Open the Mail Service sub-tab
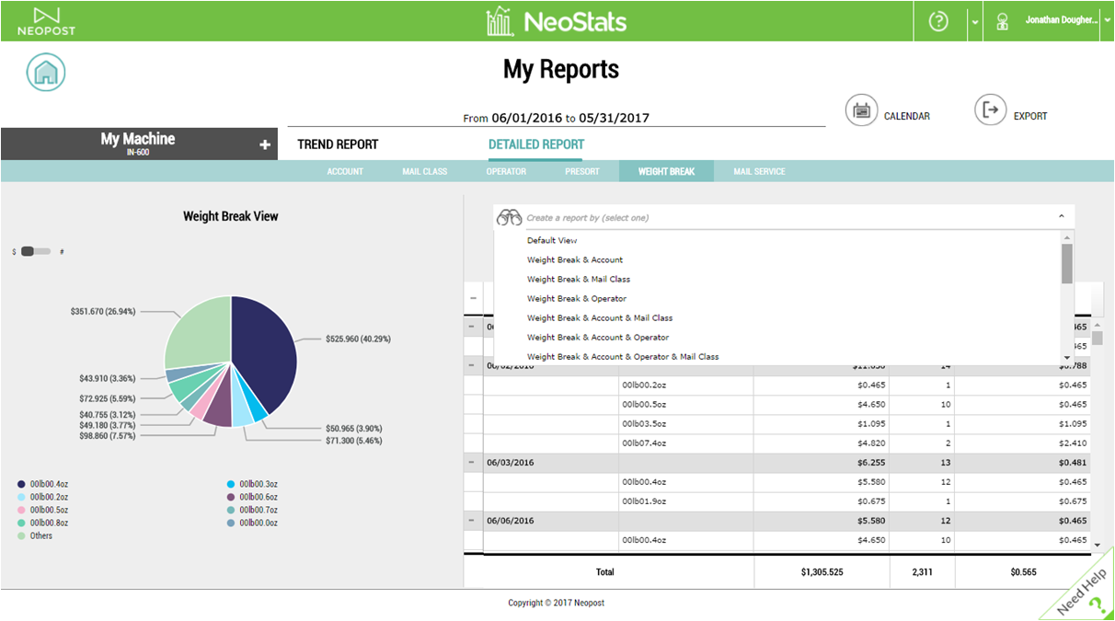The width and height of the screenshot is (1115, 621). click(x=759, y=171)
